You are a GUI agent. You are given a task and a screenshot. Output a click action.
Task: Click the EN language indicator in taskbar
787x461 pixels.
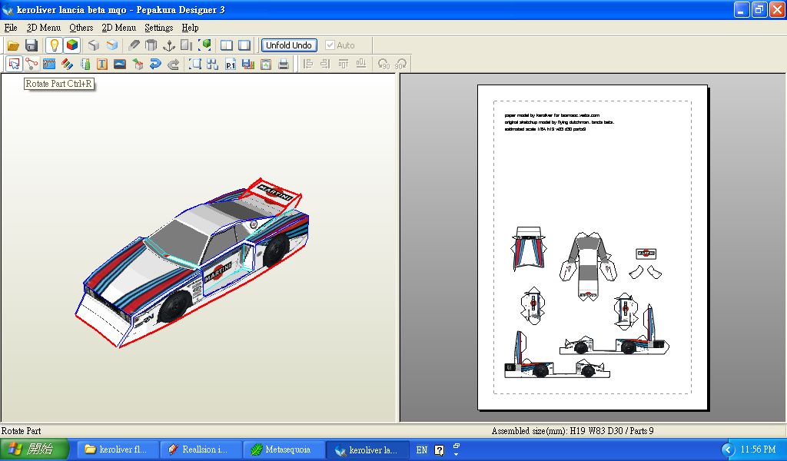click(x=421, y=450)
